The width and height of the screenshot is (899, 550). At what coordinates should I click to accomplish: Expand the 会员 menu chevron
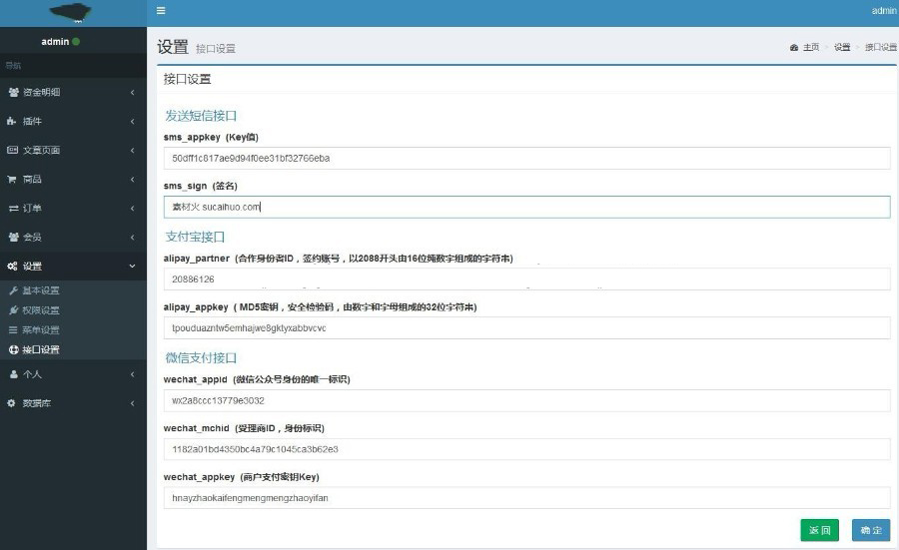[x=132, y=237]
